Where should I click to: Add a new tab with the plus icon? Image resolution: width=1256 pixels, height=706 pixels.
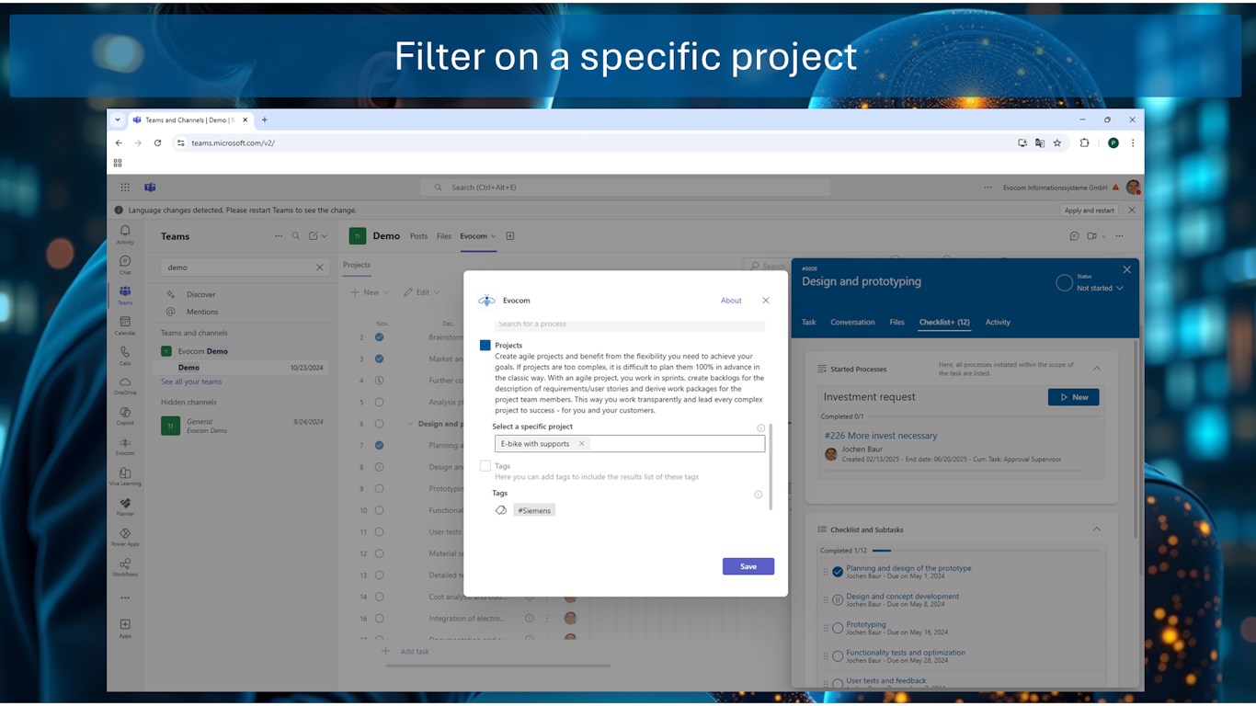pyautogui.click(x=510, y=236)
